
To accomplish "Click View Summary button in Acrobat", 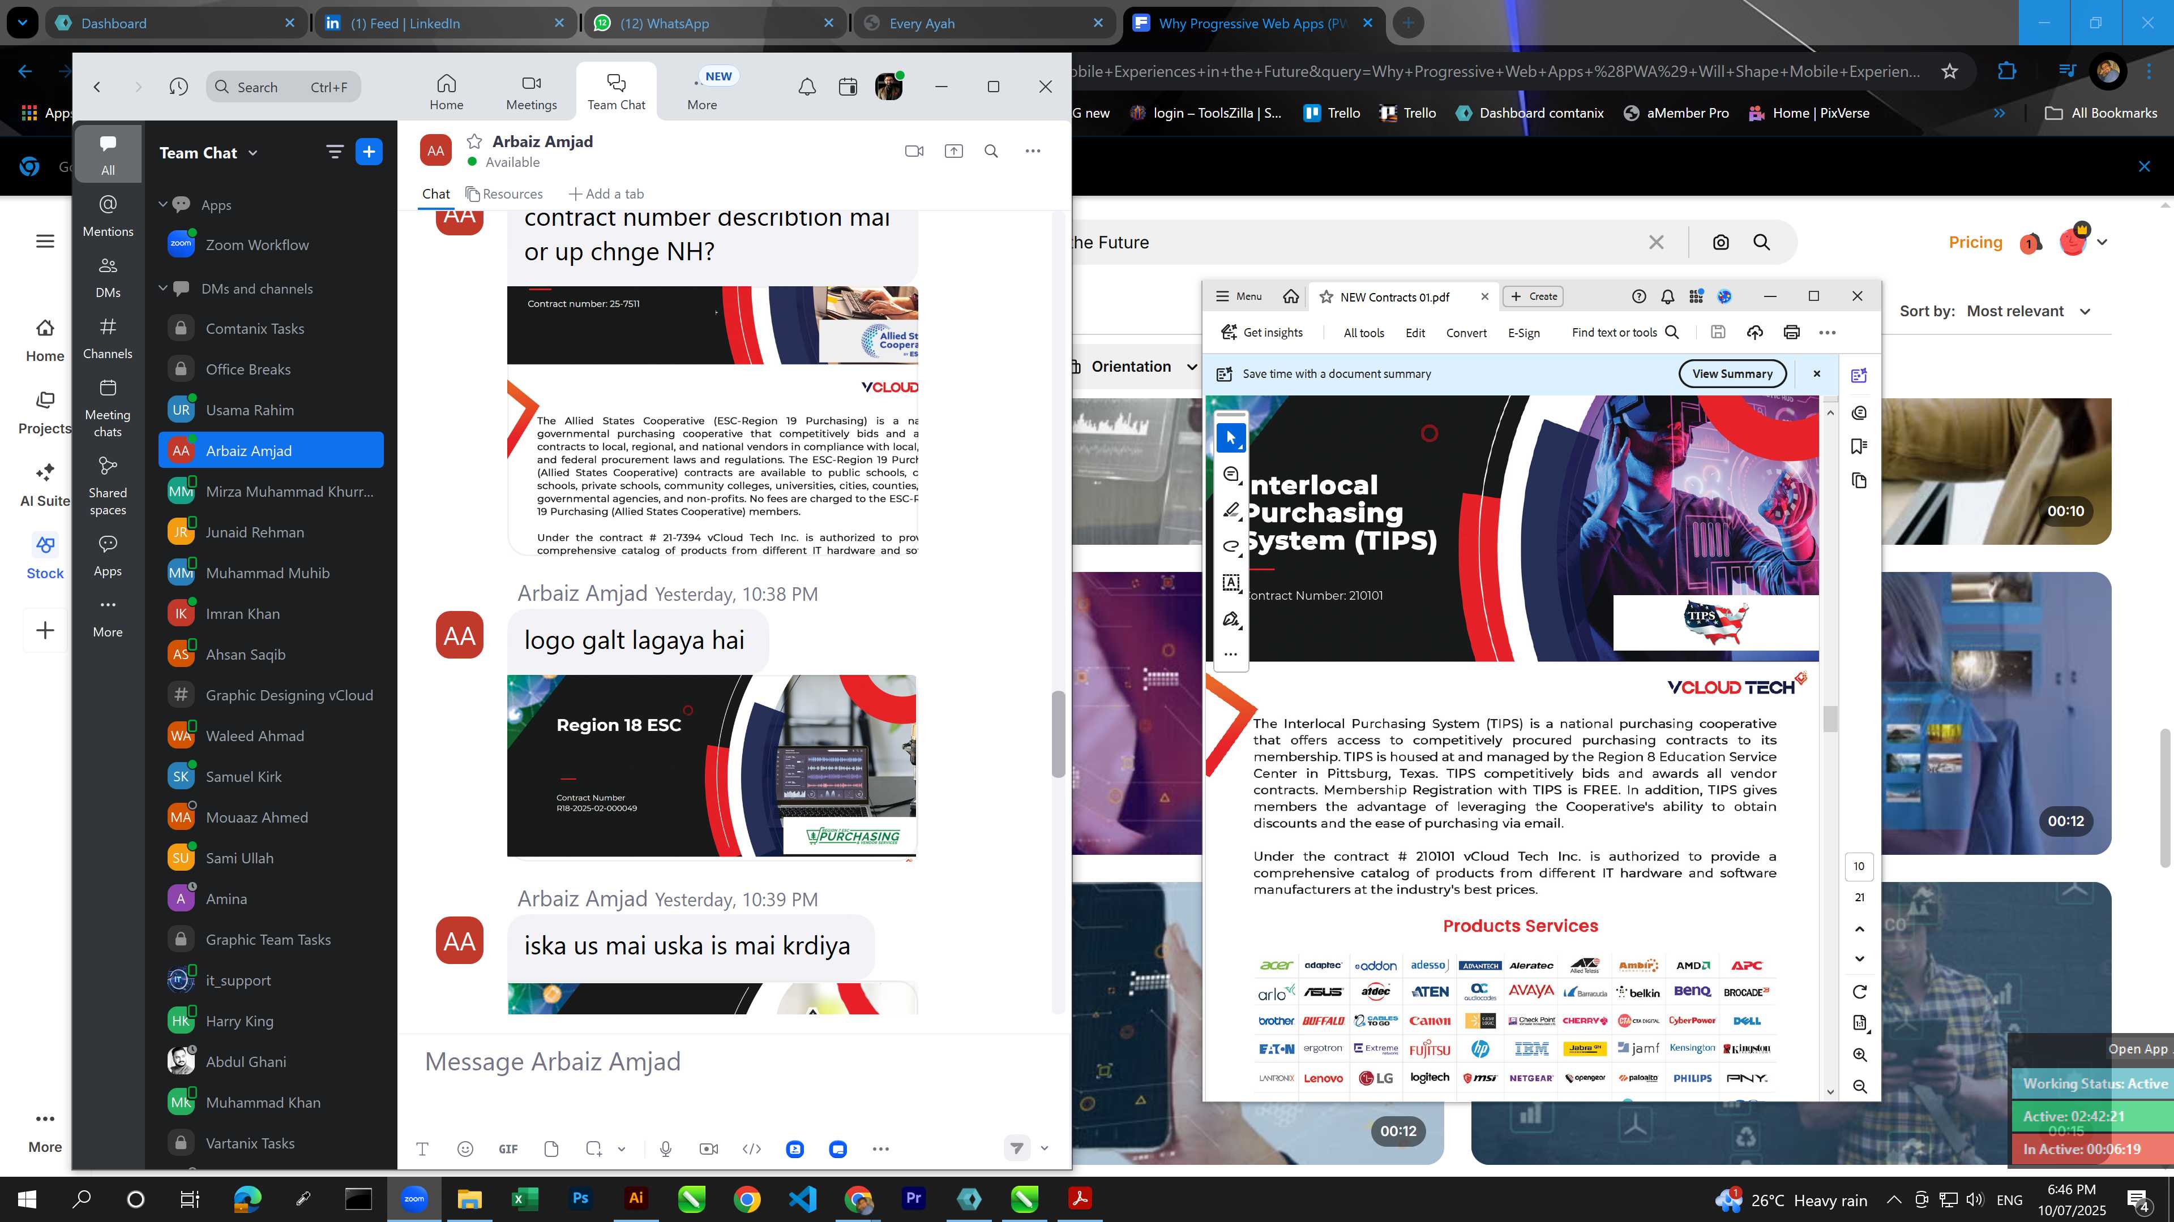I will 1732,373.
